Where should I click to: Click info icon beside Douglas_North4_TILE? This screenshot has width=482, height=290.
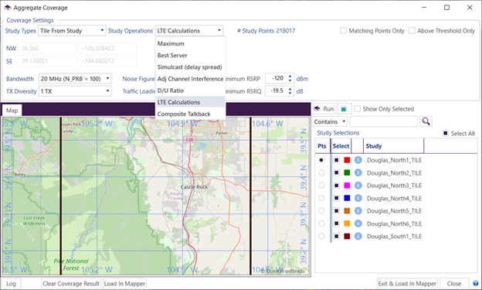(x=358, y=198)
